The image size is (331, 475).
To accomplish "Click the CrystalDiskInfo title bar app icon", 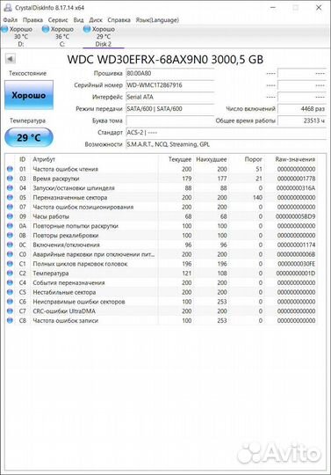I will pyautogui.click(x=8, y=8).
